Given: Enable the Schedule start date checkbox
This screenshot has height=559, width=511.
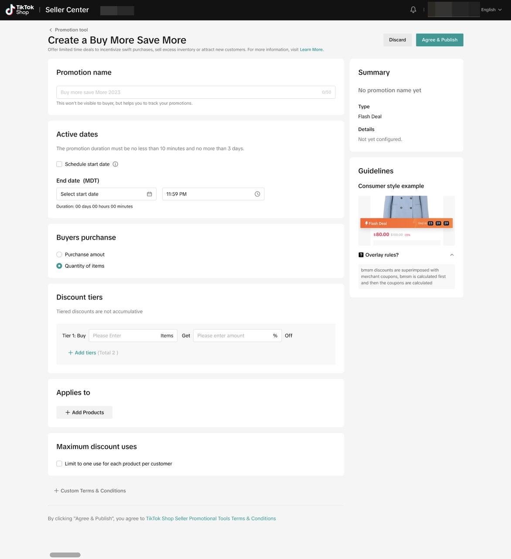Looking at the screenshot, I should tap(59, 164).
